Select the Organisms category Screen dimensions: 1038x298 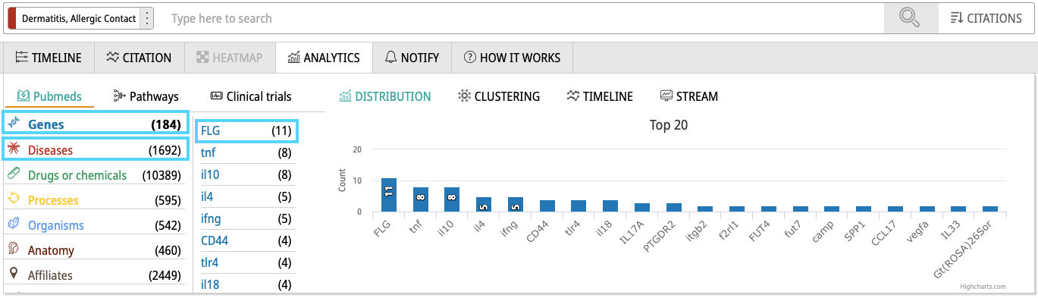(x=95, y=225)
